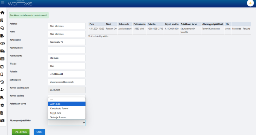Click the Sähköposti email field
256x135 pixels.
(66, 82)
